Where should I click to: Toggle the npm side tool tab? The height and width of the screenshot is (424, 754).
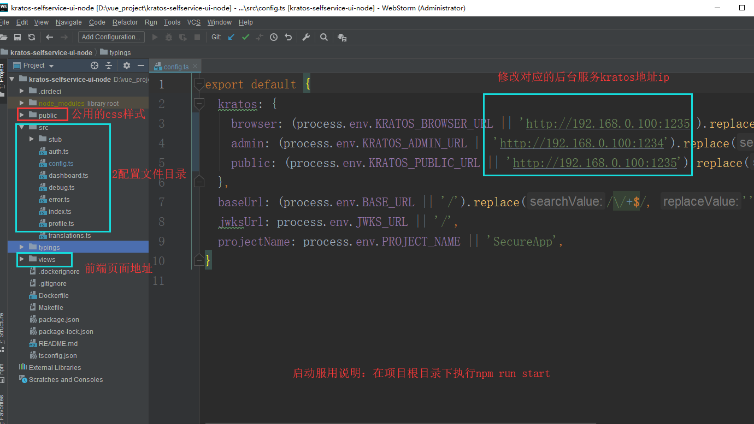point(3,373)
